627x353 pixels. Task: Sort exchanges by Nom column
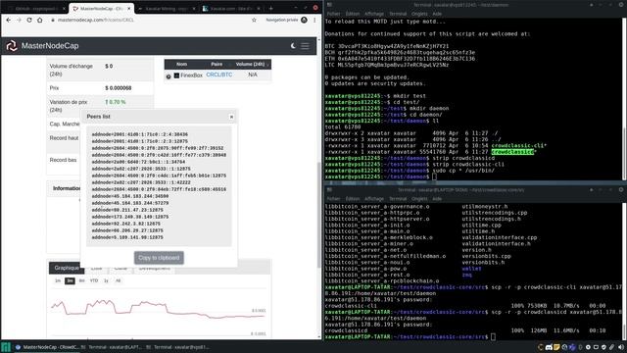click(181, 64)
